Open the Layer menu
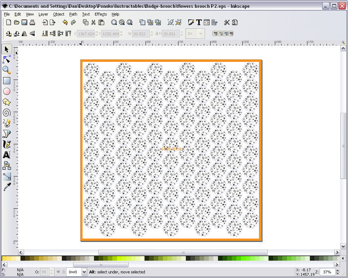The image size is (348, 278). click(43, 14)
